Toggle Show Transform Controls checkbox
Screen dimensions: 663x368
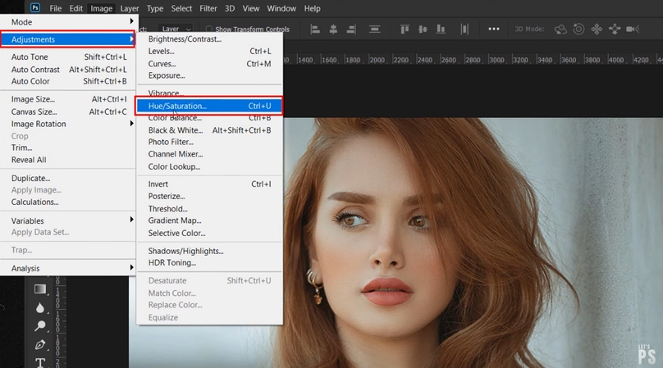[209, 30]
